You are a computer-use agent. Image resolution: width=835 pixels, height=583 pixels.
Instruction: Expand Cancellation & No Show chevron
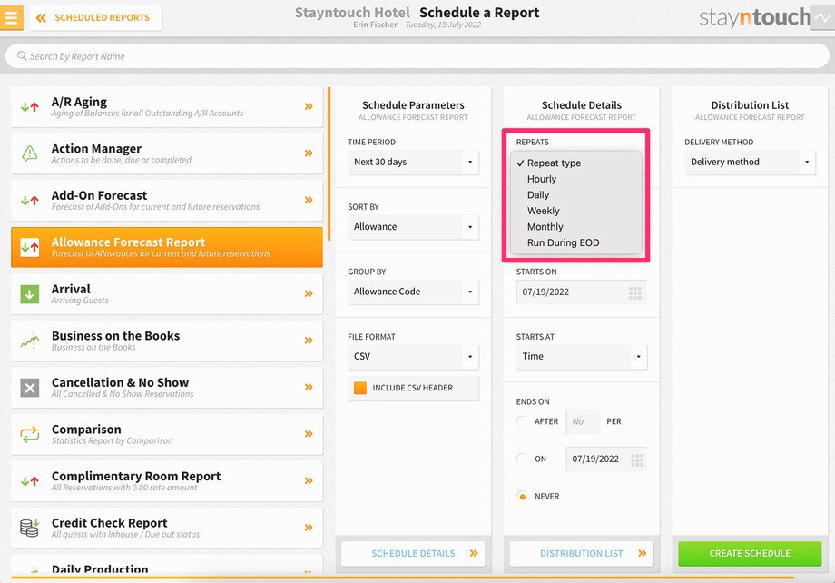click(x=309, y=388)
